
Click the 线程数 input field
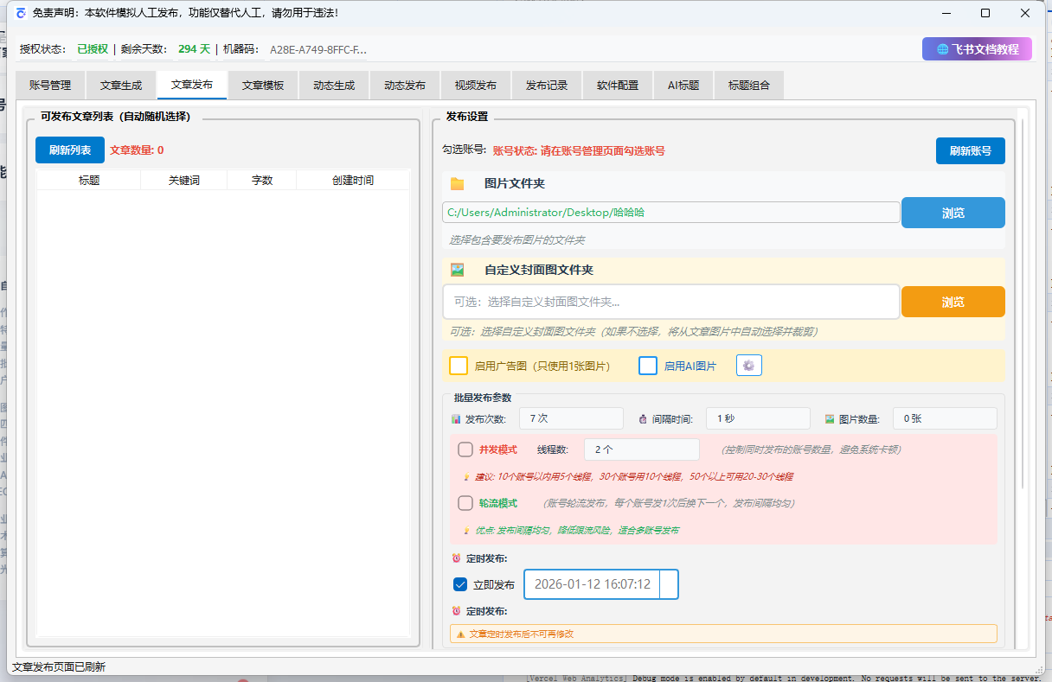[x=641, y=449]
